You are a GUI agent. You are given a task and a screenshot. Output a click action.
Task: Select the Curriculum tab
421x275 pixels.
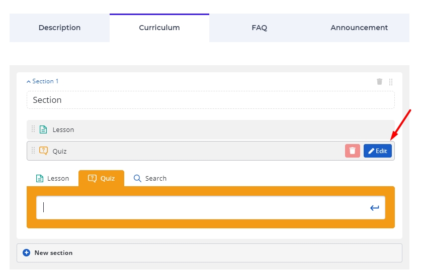[159, 28]
